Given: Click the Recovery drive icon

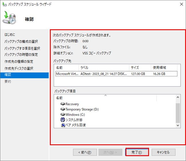Looking at the screenshot, I should [63, 104].
